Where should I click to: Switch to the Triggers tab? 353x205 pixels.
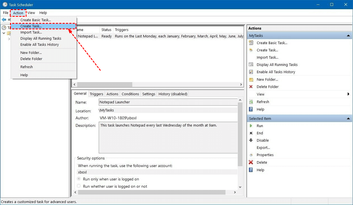97,94
